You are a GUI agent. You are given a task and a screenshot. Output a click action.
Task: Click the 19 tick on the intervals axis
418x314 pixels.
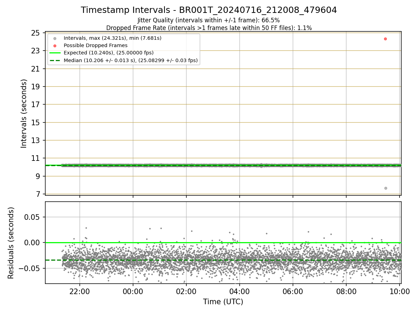coord(36,87)
